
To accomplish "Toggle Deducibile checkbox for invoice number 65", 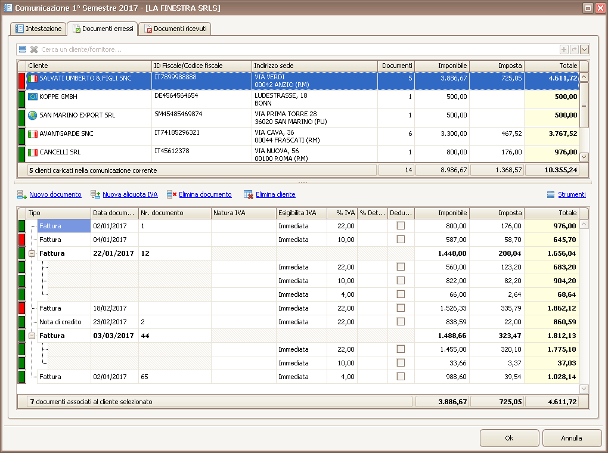I will [401, 377].
